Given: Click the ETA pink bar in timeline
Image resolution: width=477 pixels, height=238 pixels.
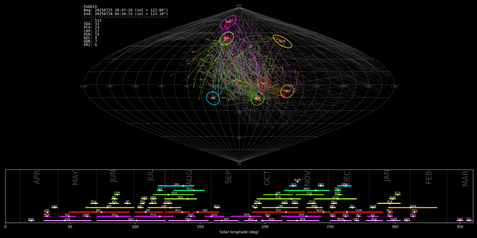Looking at the screenshot, I should 68,221.
